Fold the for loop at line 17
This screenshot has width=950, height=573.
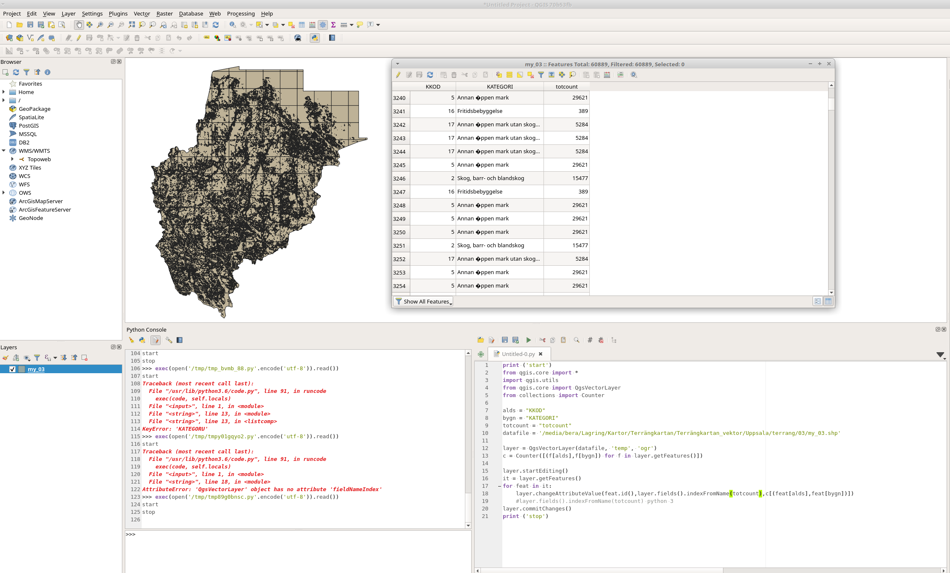click(499, 486)
